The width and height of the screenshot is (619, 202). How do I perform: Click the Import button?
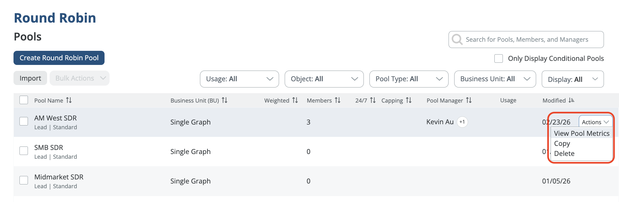(30, 78)
